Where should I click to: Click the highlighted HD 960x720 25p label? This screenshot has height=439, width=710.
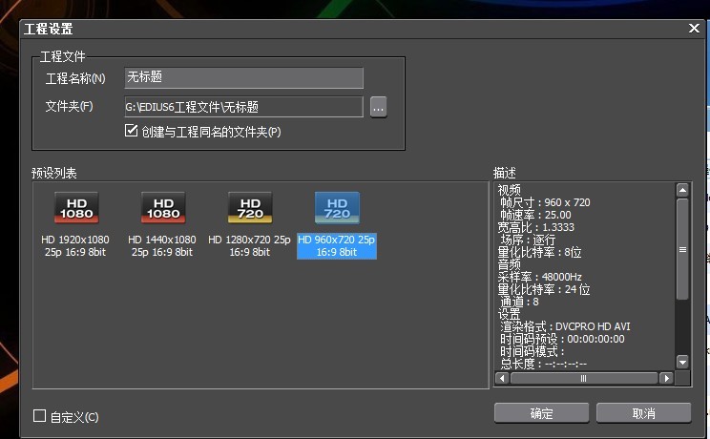click(337, 246)
